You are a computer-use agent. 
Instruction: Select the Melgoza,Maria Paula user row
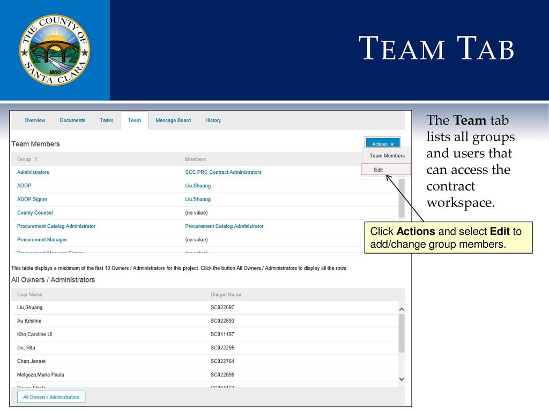[x=205, y=375]
